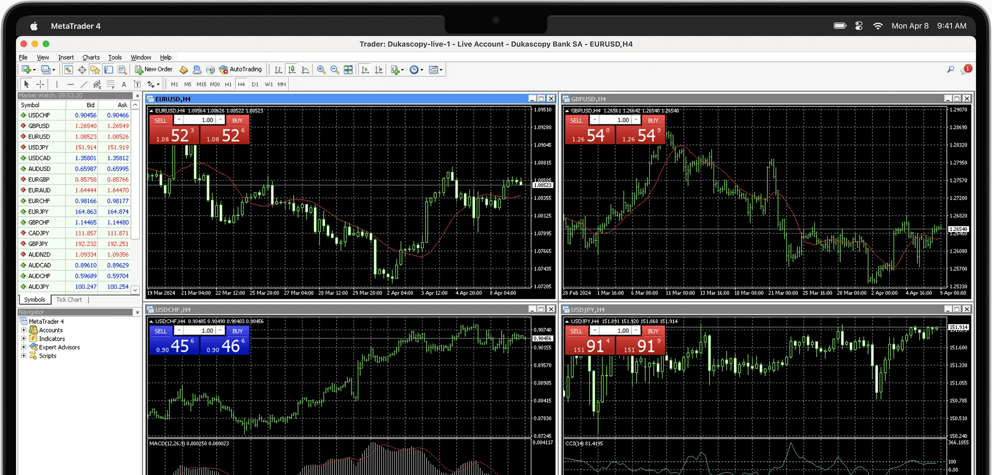
Task: Toggle chart Auto Scroll
Action: click(365, 70)
